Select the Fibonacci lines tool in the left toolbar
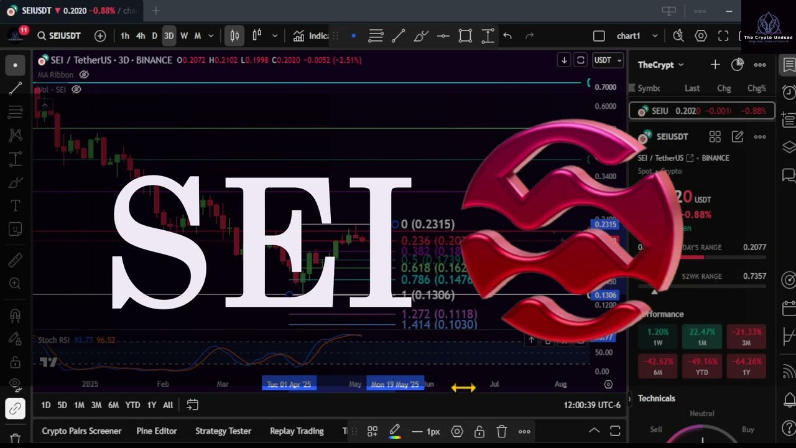This screenshot has width=796, height=448. (x=16, y=113)
